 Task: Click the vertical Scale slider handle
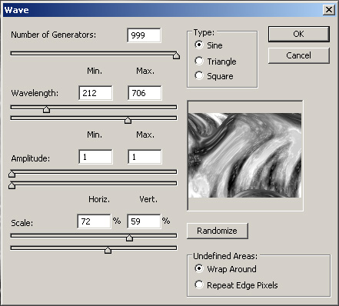click(108, 250)
